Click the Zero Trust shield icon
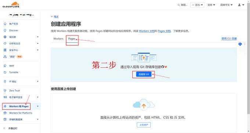The width and height of the screenshot is (250, 133). (x=5, y=91)
